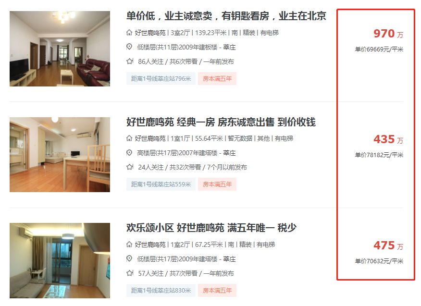
Task: Click the star follow icon beside 86人关注
Action: pyautogui.click(x=130, y=61)
